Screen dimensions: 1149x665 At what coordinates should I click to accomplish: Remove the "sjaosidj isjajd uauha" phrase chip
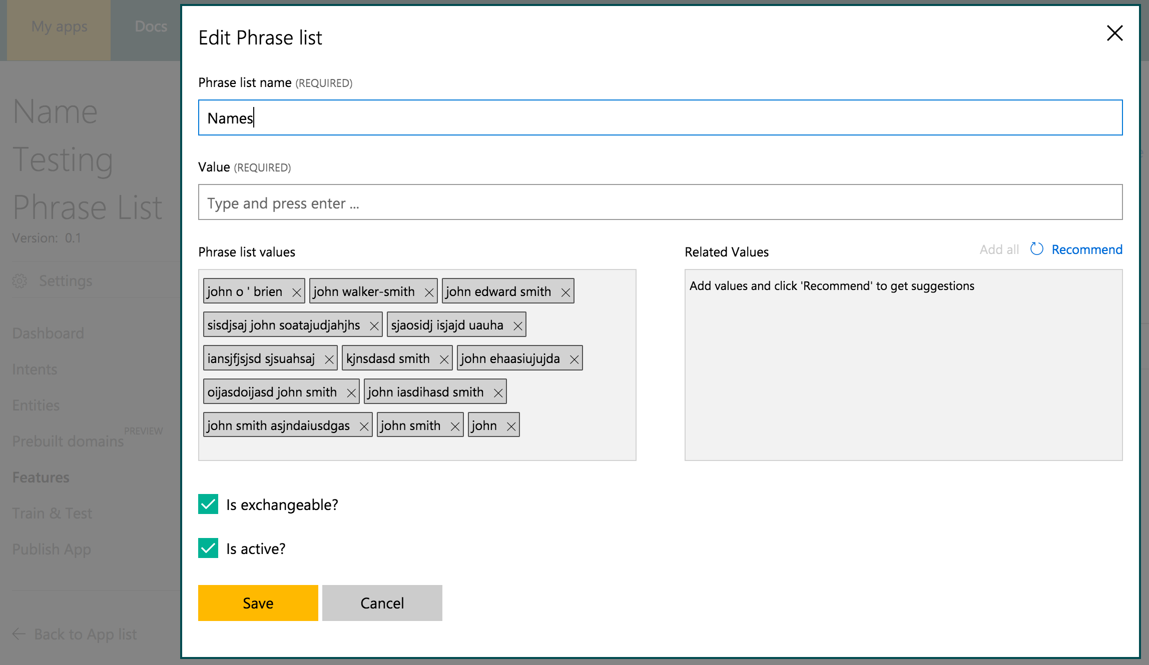[518, 324]
